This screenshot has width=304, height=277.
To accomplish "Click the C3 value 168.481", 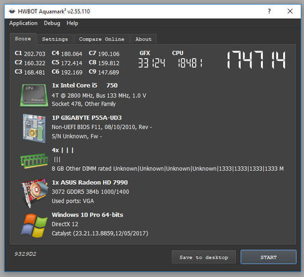I will tap(35, 72).
